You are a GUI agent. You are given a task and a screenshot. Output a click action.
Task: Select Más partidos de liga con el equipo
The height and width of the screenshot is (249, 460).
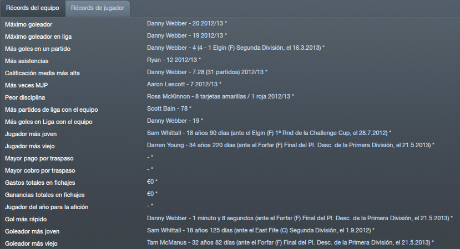[52, 110]
